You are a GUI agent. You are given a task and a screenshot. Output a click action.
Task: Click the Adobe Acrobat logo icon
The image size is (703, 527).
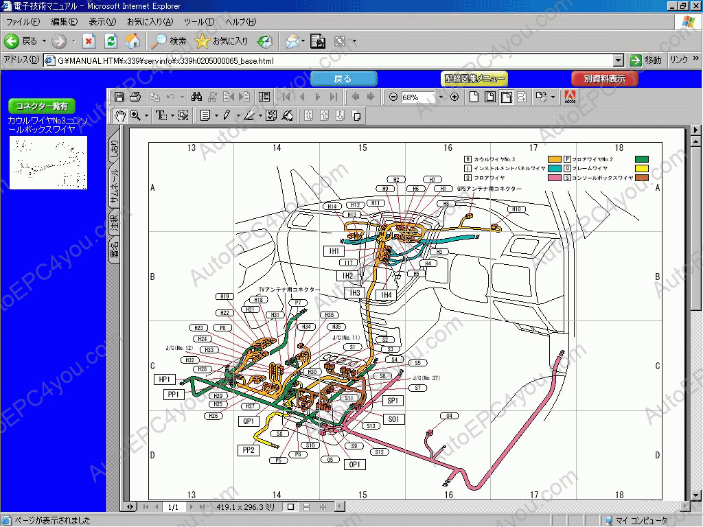571,96
